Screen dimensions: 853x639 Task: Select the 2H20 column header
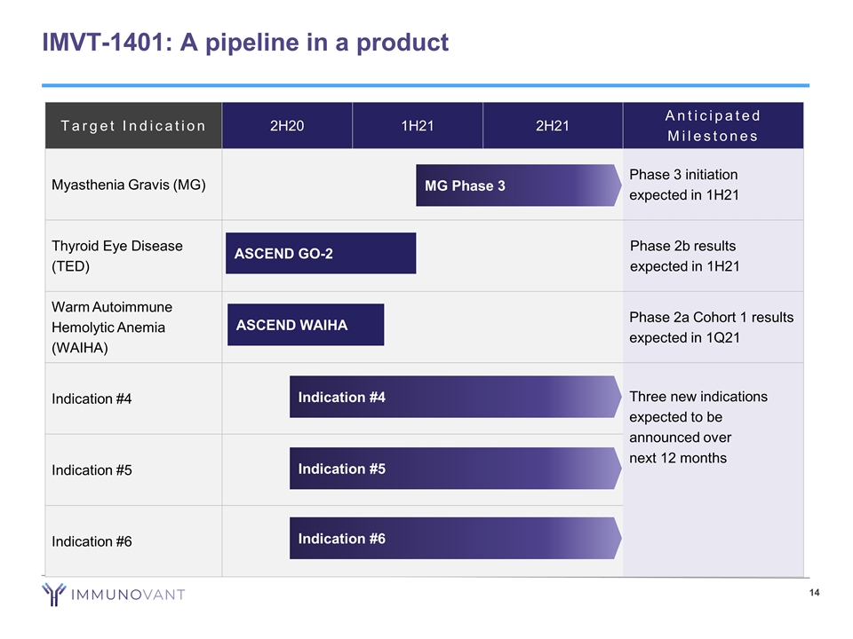[x=286, y=126]
